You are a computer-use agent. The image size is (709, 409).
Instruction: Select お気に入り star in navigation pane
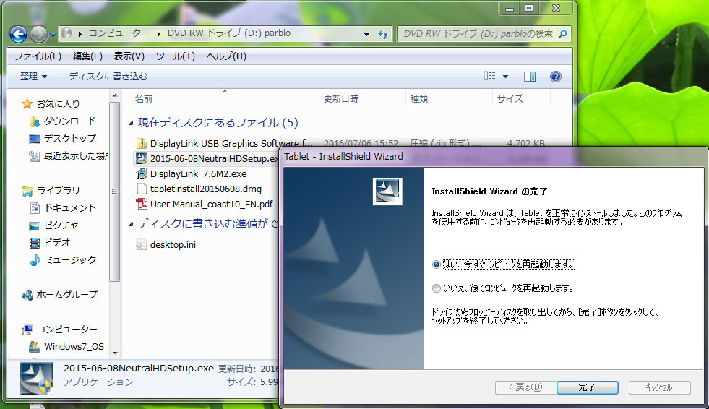[x=27, y=104]
